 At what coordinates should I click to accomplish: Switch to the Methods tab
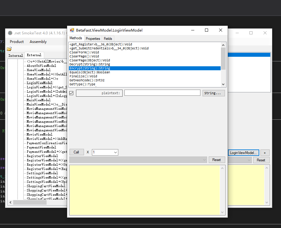click(76, 38)
